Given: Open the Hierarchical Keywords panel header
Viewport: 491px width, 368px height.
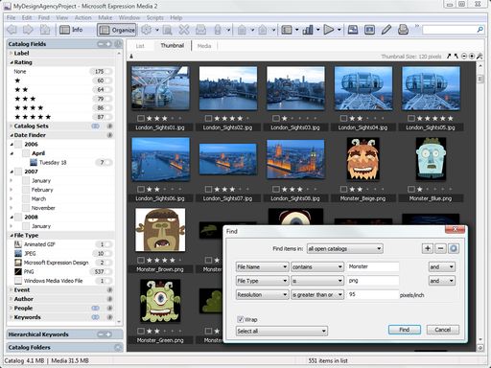Looking at the screenshot, I should [x=64, y=334].
